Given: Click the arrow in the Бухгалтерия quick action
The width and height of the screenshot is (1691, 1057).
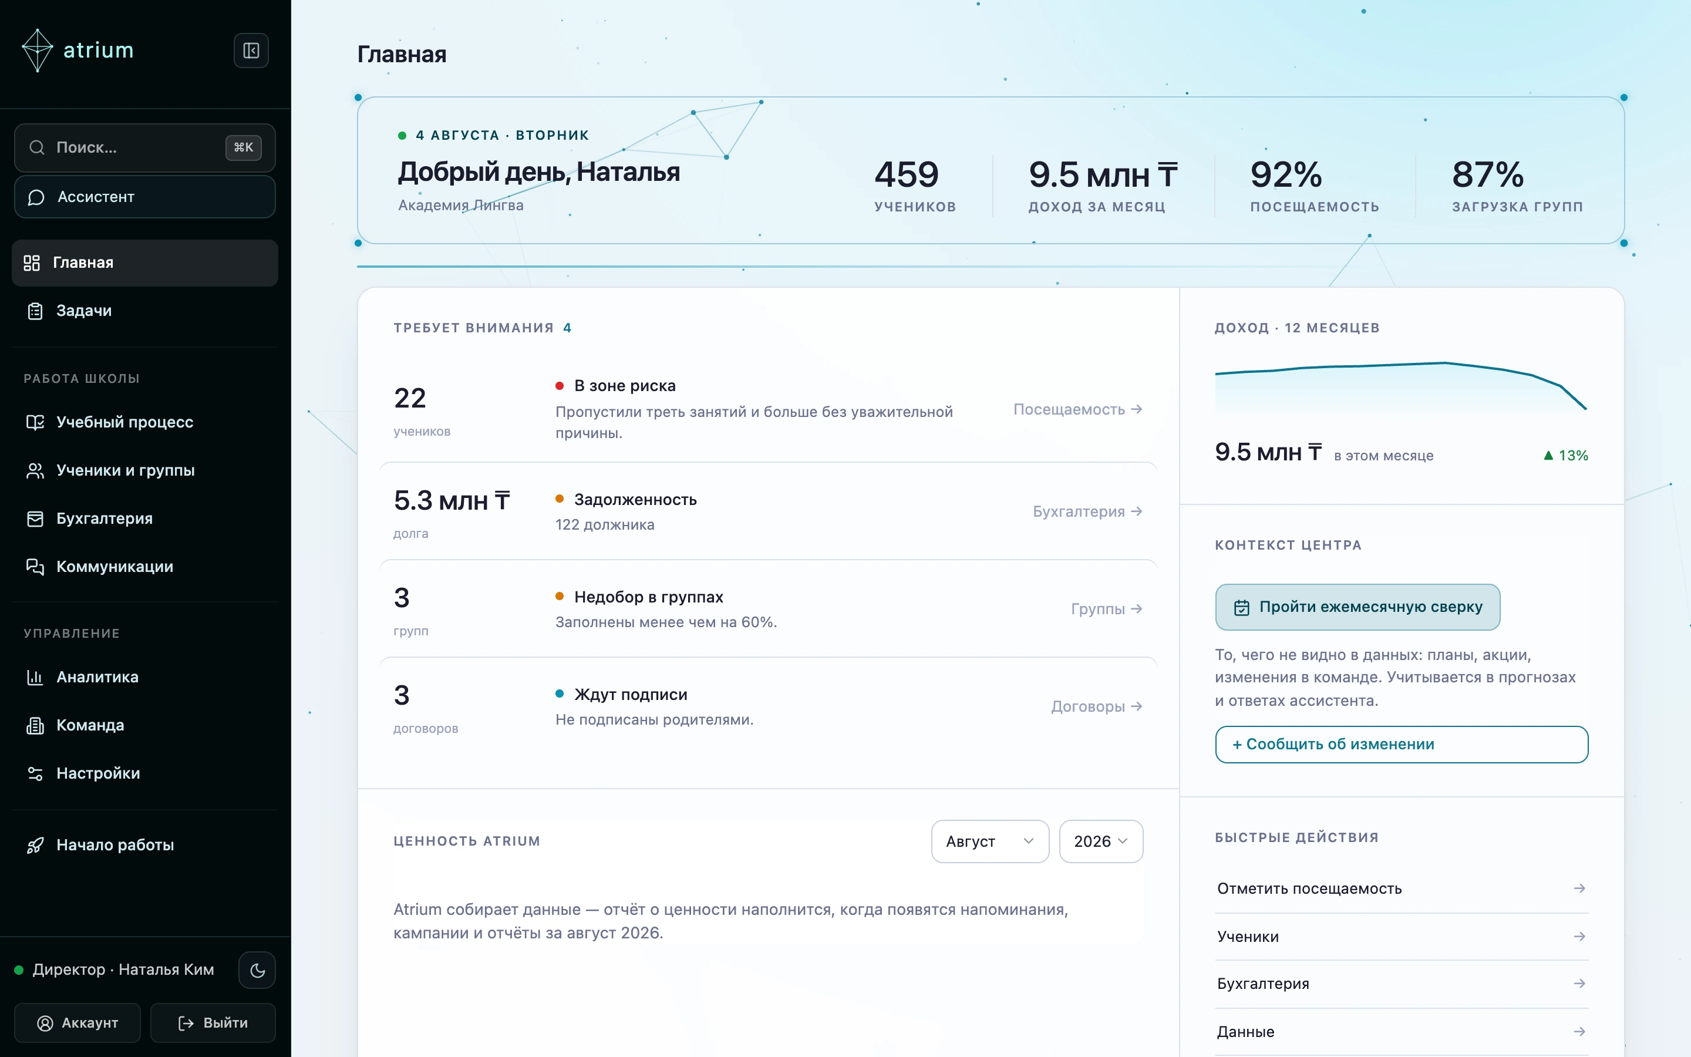Looking at the screenshot, I should point(1579,984).
